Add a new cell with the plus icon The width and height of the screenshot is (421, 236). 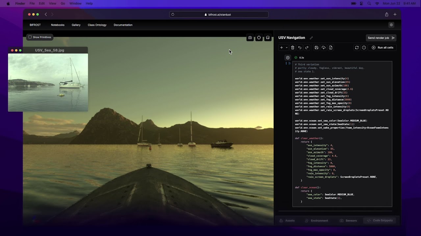tap(282, 48)
